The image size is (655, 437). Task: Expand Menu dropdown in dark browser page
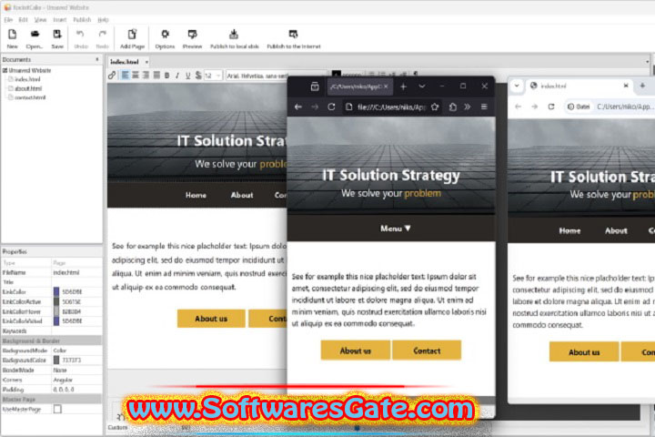click(395, 229)
